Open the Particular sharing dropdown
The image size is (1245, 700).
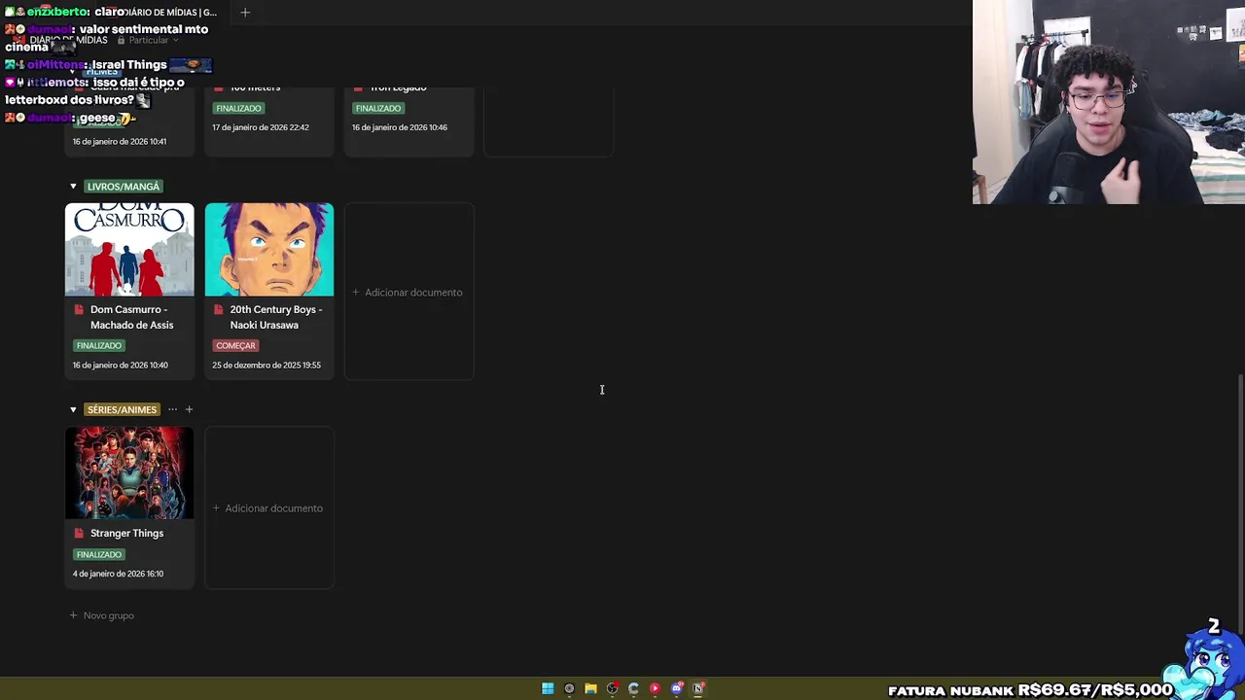tap(148, 40)
